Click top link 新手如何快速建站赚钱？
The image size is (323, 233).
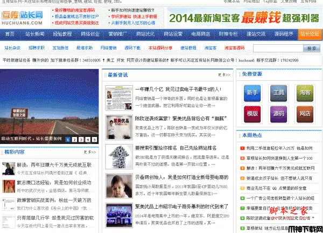[132, 10]
